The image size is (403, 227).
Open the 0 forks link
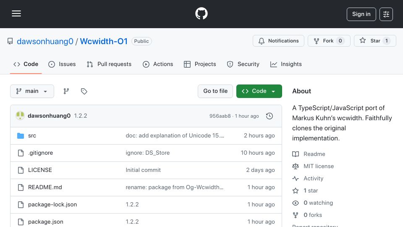tap(313, 215)
